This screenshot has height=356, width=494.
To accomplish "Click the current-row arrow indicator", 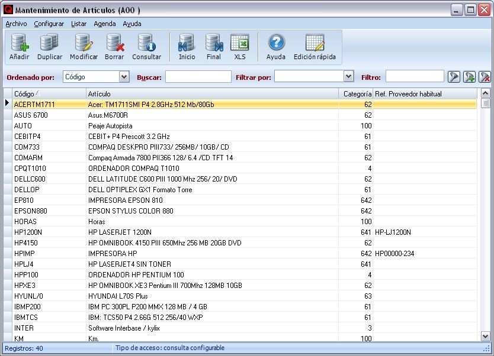I will tap(7, 103).
